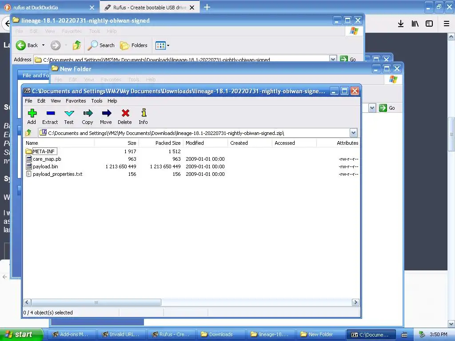
Task: Open the browser Library icon
Action: click(x=415, y=24)
